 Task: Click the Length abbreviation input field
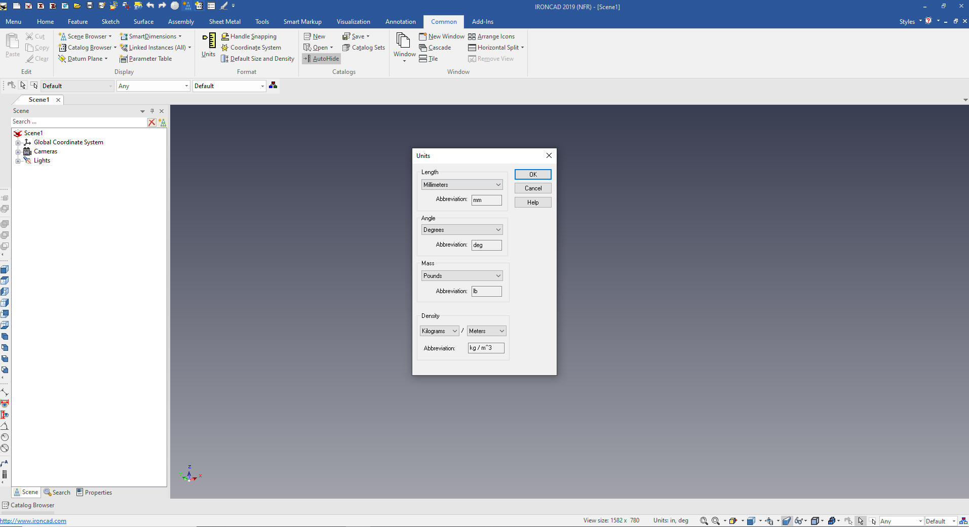pos(486,200)
